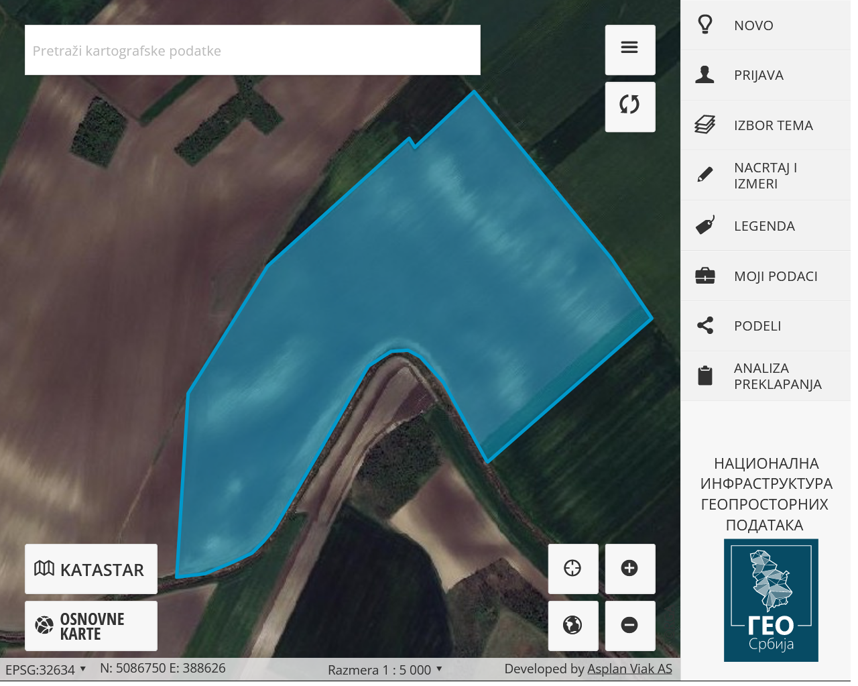This screenshot has height=686, width=858.
Task: Click the pencil icon for drawing
Action: click(705, 175)
